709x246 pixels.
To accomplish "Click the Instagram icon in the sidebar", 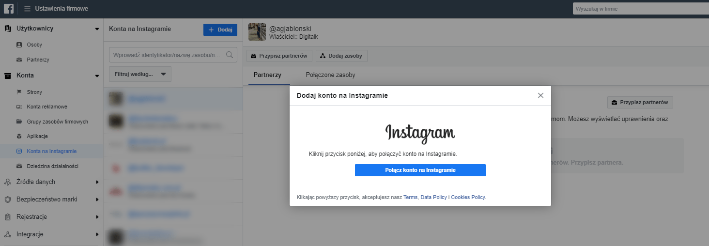I will 19,151.
